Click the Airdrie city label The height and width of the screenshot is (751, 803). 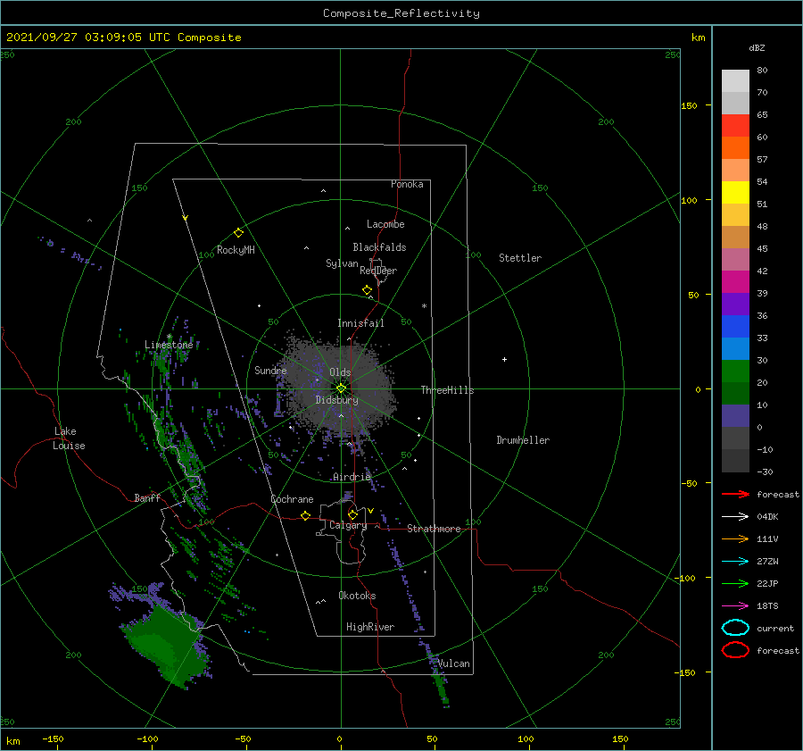(x=352, y=477)
